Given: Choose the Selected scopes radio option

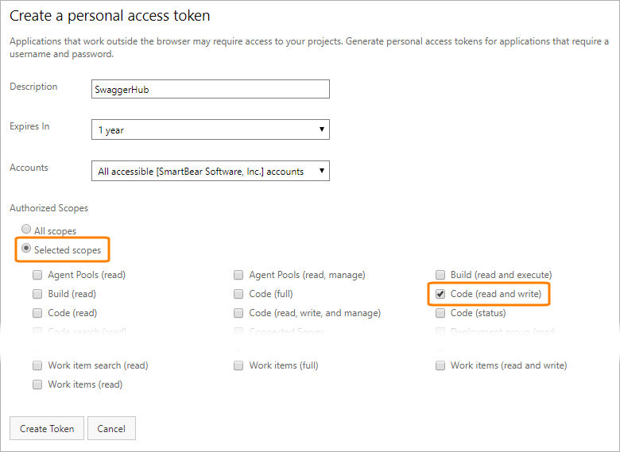Looking at the screenshot, I should click(x=26, y=249).
